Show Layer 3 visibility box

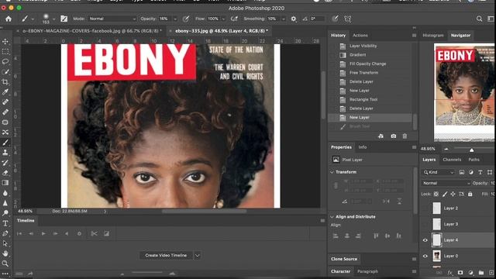pyautogui.click(x=425, y=224)
